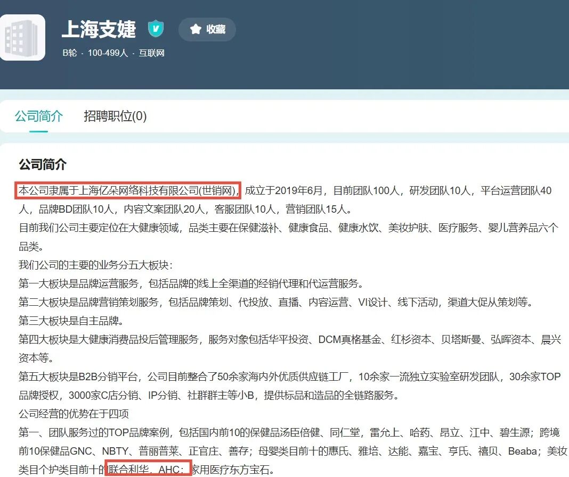Click the verified shield badge beside 上海支婕
The height and width of the screenshot is (477, 569).
coord(156,29)
